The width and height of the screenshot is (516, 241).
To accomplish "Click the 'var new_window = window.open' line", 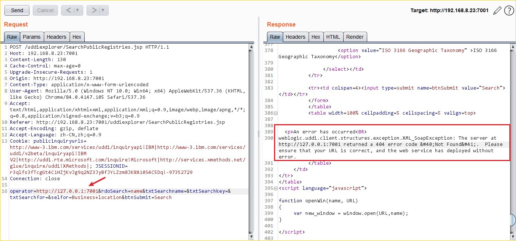I will (x=351, y=213).
